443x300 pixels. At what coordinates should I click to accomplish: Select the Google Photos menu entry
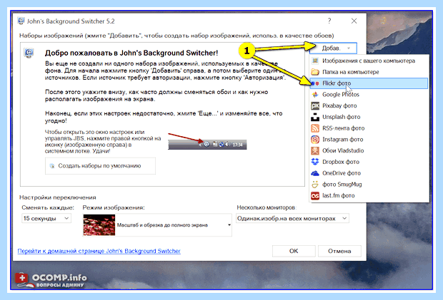[369, 95]
